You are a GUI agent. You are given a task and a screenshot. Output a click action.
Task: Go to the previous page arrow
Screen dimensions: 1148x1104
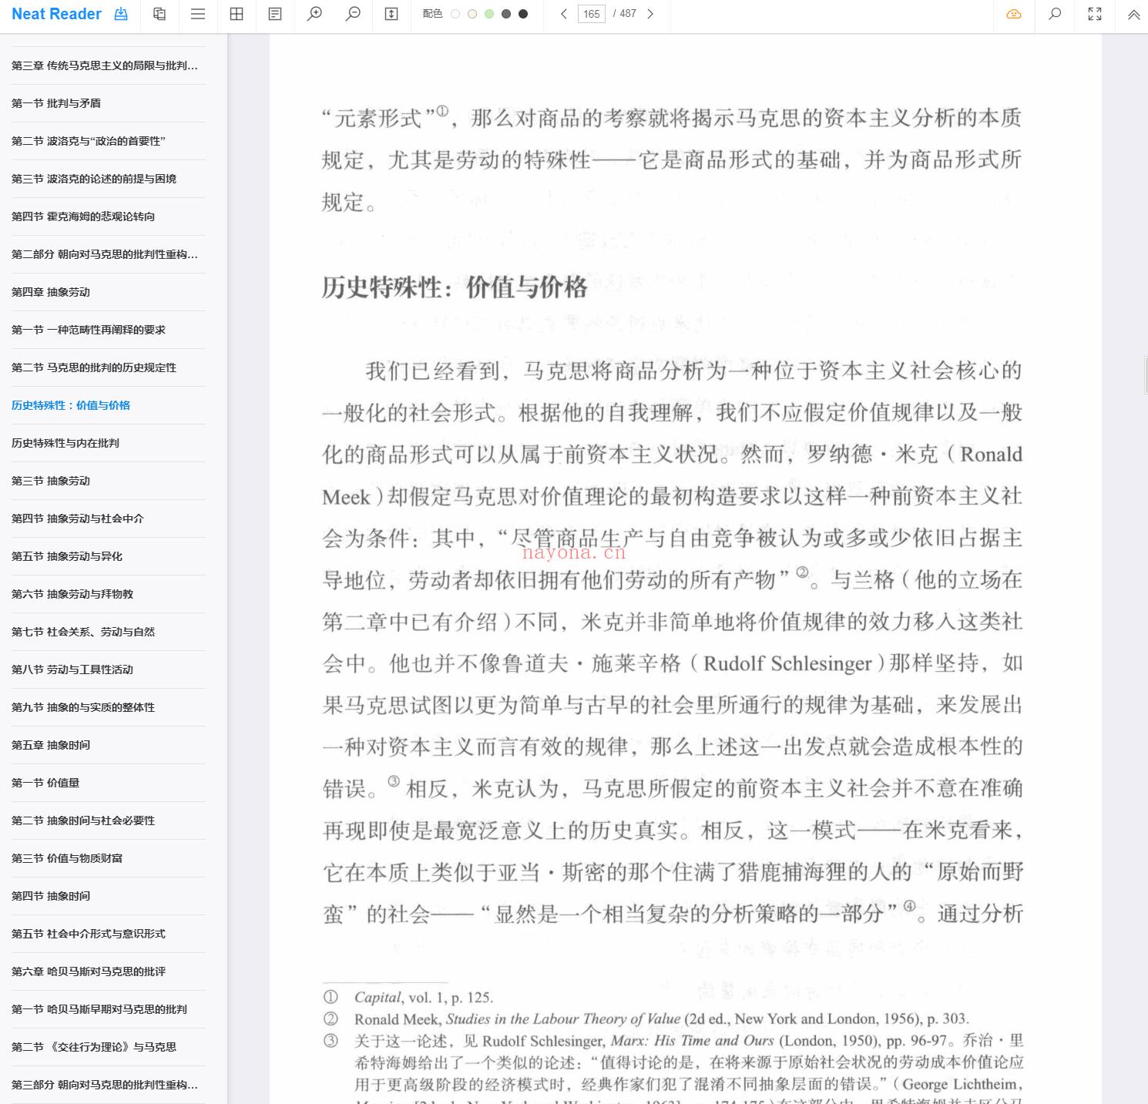(564, 14)
